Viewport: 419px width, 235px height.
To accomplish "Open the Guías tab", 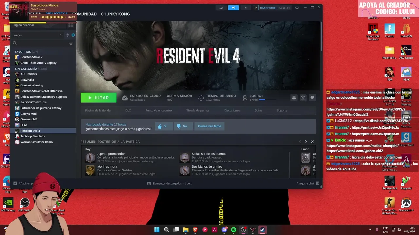I will [258, 110].
